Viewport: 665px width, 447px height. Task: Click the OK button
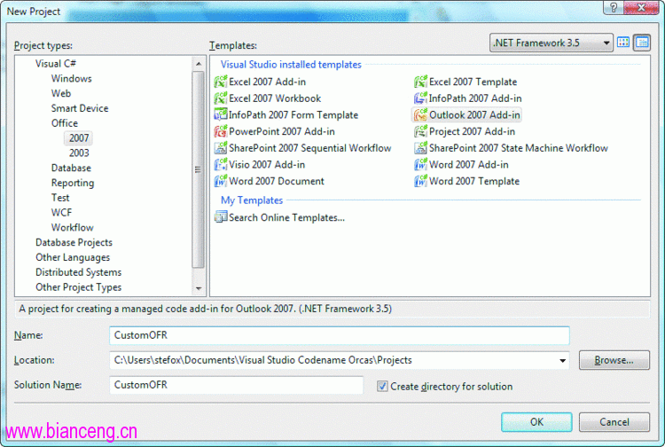coord(536,422)
